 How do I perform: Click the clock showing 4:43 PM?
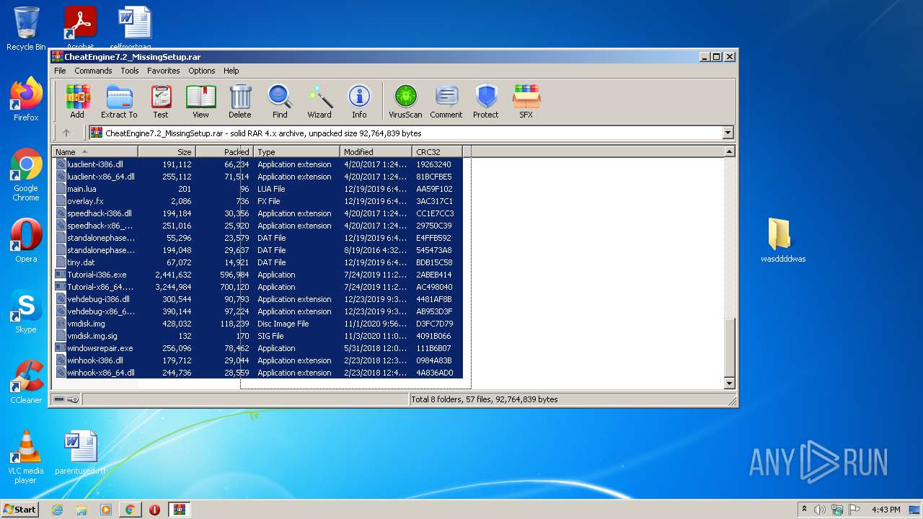click(886, 510)
